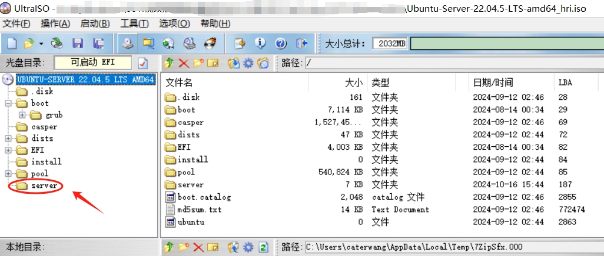Select the install folder in tree

pyautogui.click(x=47, y=162)
